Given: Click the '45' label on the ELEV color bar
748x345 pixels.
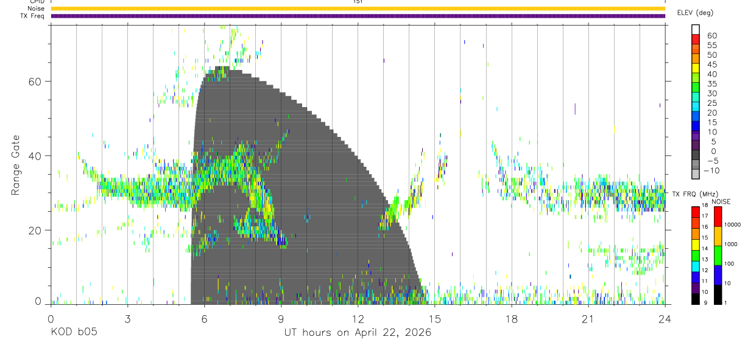Looking at the screenshot, I should pyautogui.click(x=711, y=64).
